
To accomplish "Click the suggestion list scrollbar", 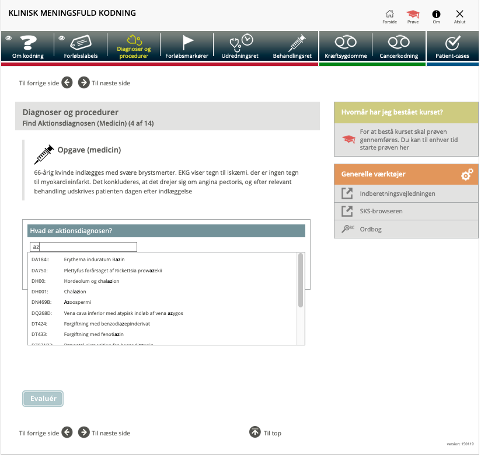I will pyautogui.click(x=301, y=280).
